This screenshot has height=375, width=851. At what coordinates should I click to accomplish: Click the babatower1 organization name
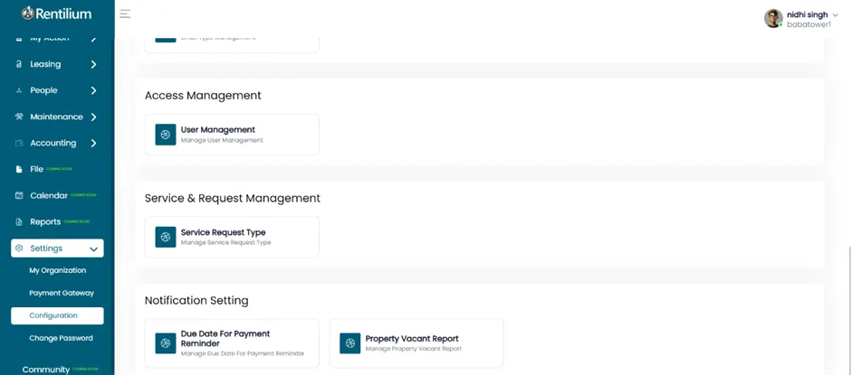[808, 24]
